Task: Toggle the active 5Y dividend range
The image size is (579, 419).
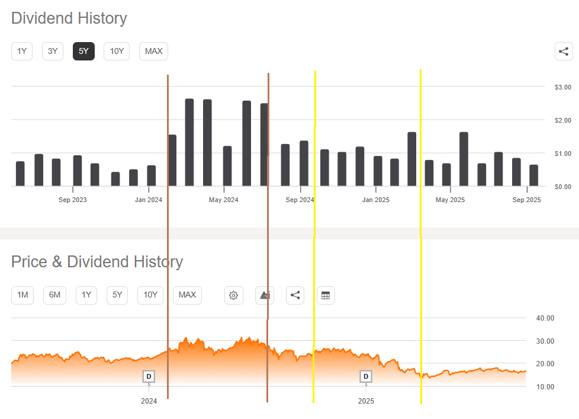Action: click(x=83, y=52)
